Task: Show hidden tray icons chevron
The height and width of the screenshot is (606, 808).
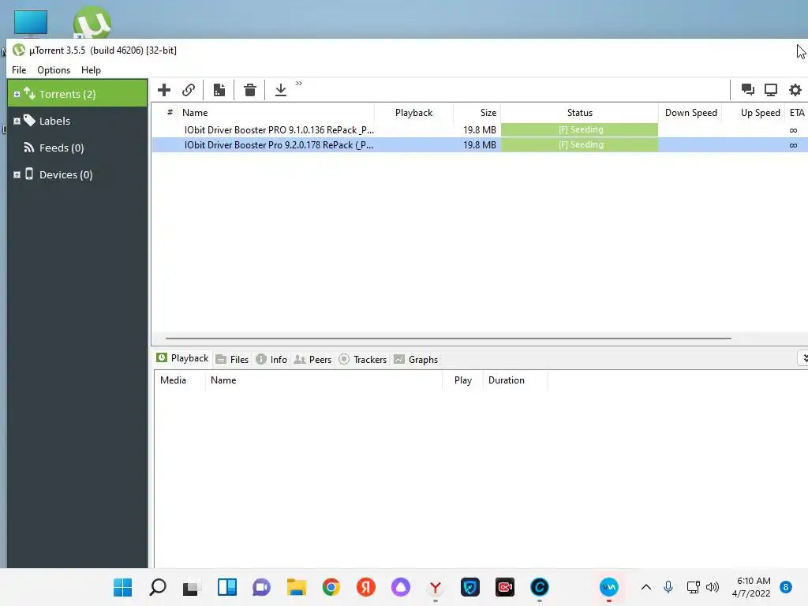Action: pos(645,587)
